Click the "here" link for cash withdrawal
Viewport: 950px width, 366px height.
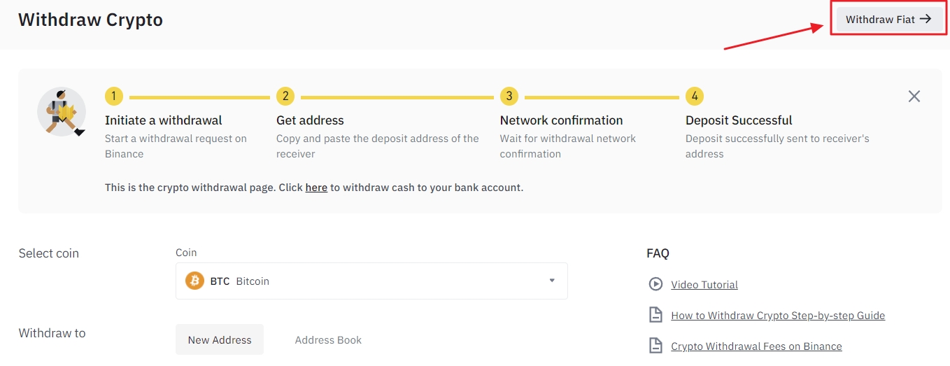point(316,188)
